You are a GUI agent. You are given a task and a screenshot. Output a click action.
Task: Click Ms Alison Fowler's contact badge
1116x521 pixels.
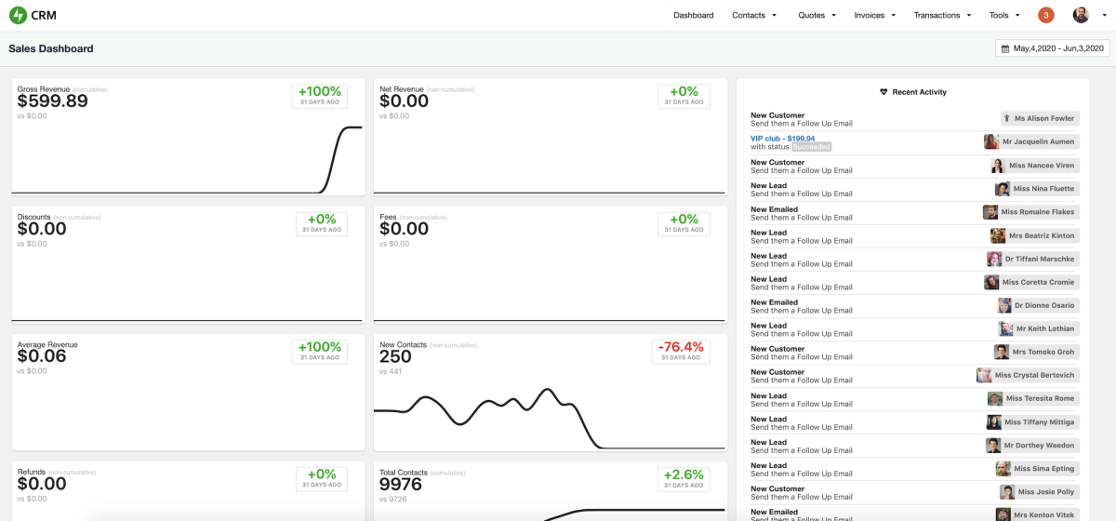[x=1040, y=118]
